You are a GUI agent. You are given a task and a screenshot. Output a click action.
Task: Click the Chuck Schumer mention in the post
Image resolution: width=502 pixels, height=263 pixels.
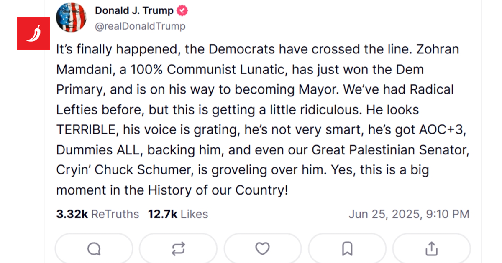[x=151, y=170]
